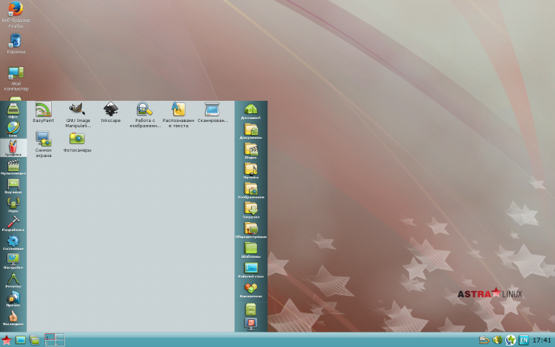The width and height of the screenshot is (555, 347).
Task: Open the Загрузки downloads folder
Action: pos(250,210)
